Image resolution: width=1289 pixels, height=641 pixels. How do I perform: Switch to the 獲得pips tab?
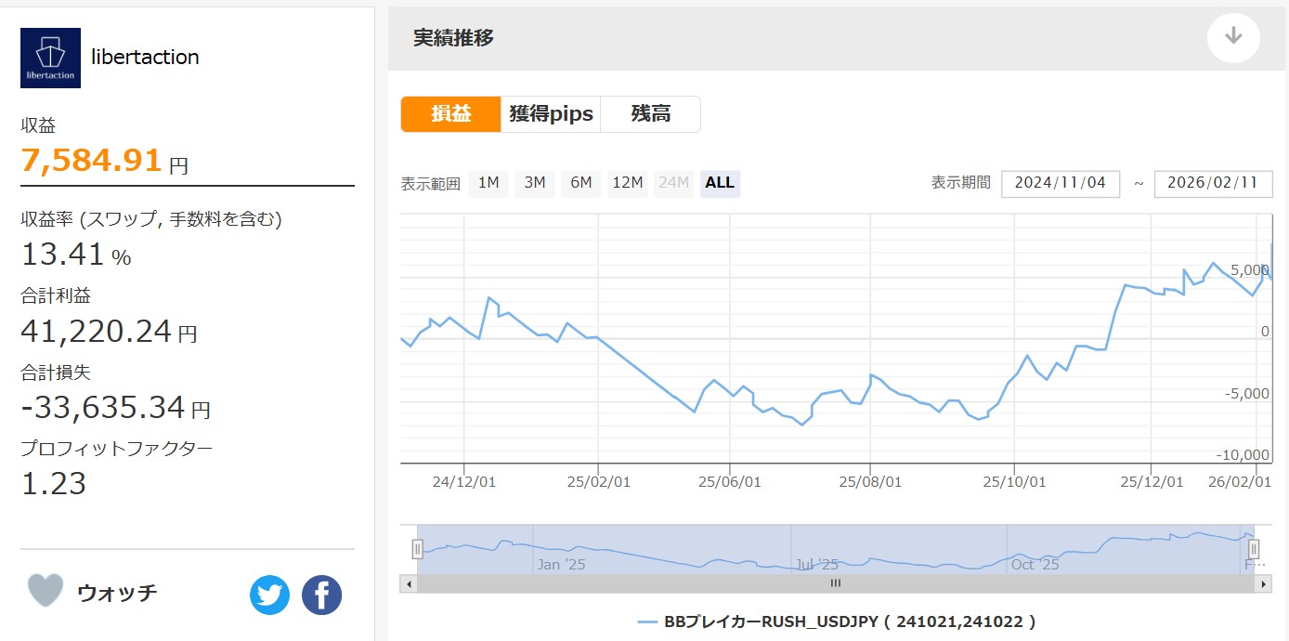pyautogui.click(x=551, y=114)
